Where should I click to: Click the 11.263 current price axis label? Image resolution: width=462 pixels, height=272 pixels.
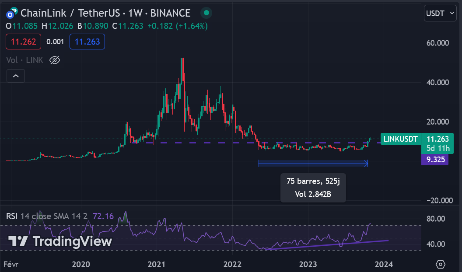point(437,139)
